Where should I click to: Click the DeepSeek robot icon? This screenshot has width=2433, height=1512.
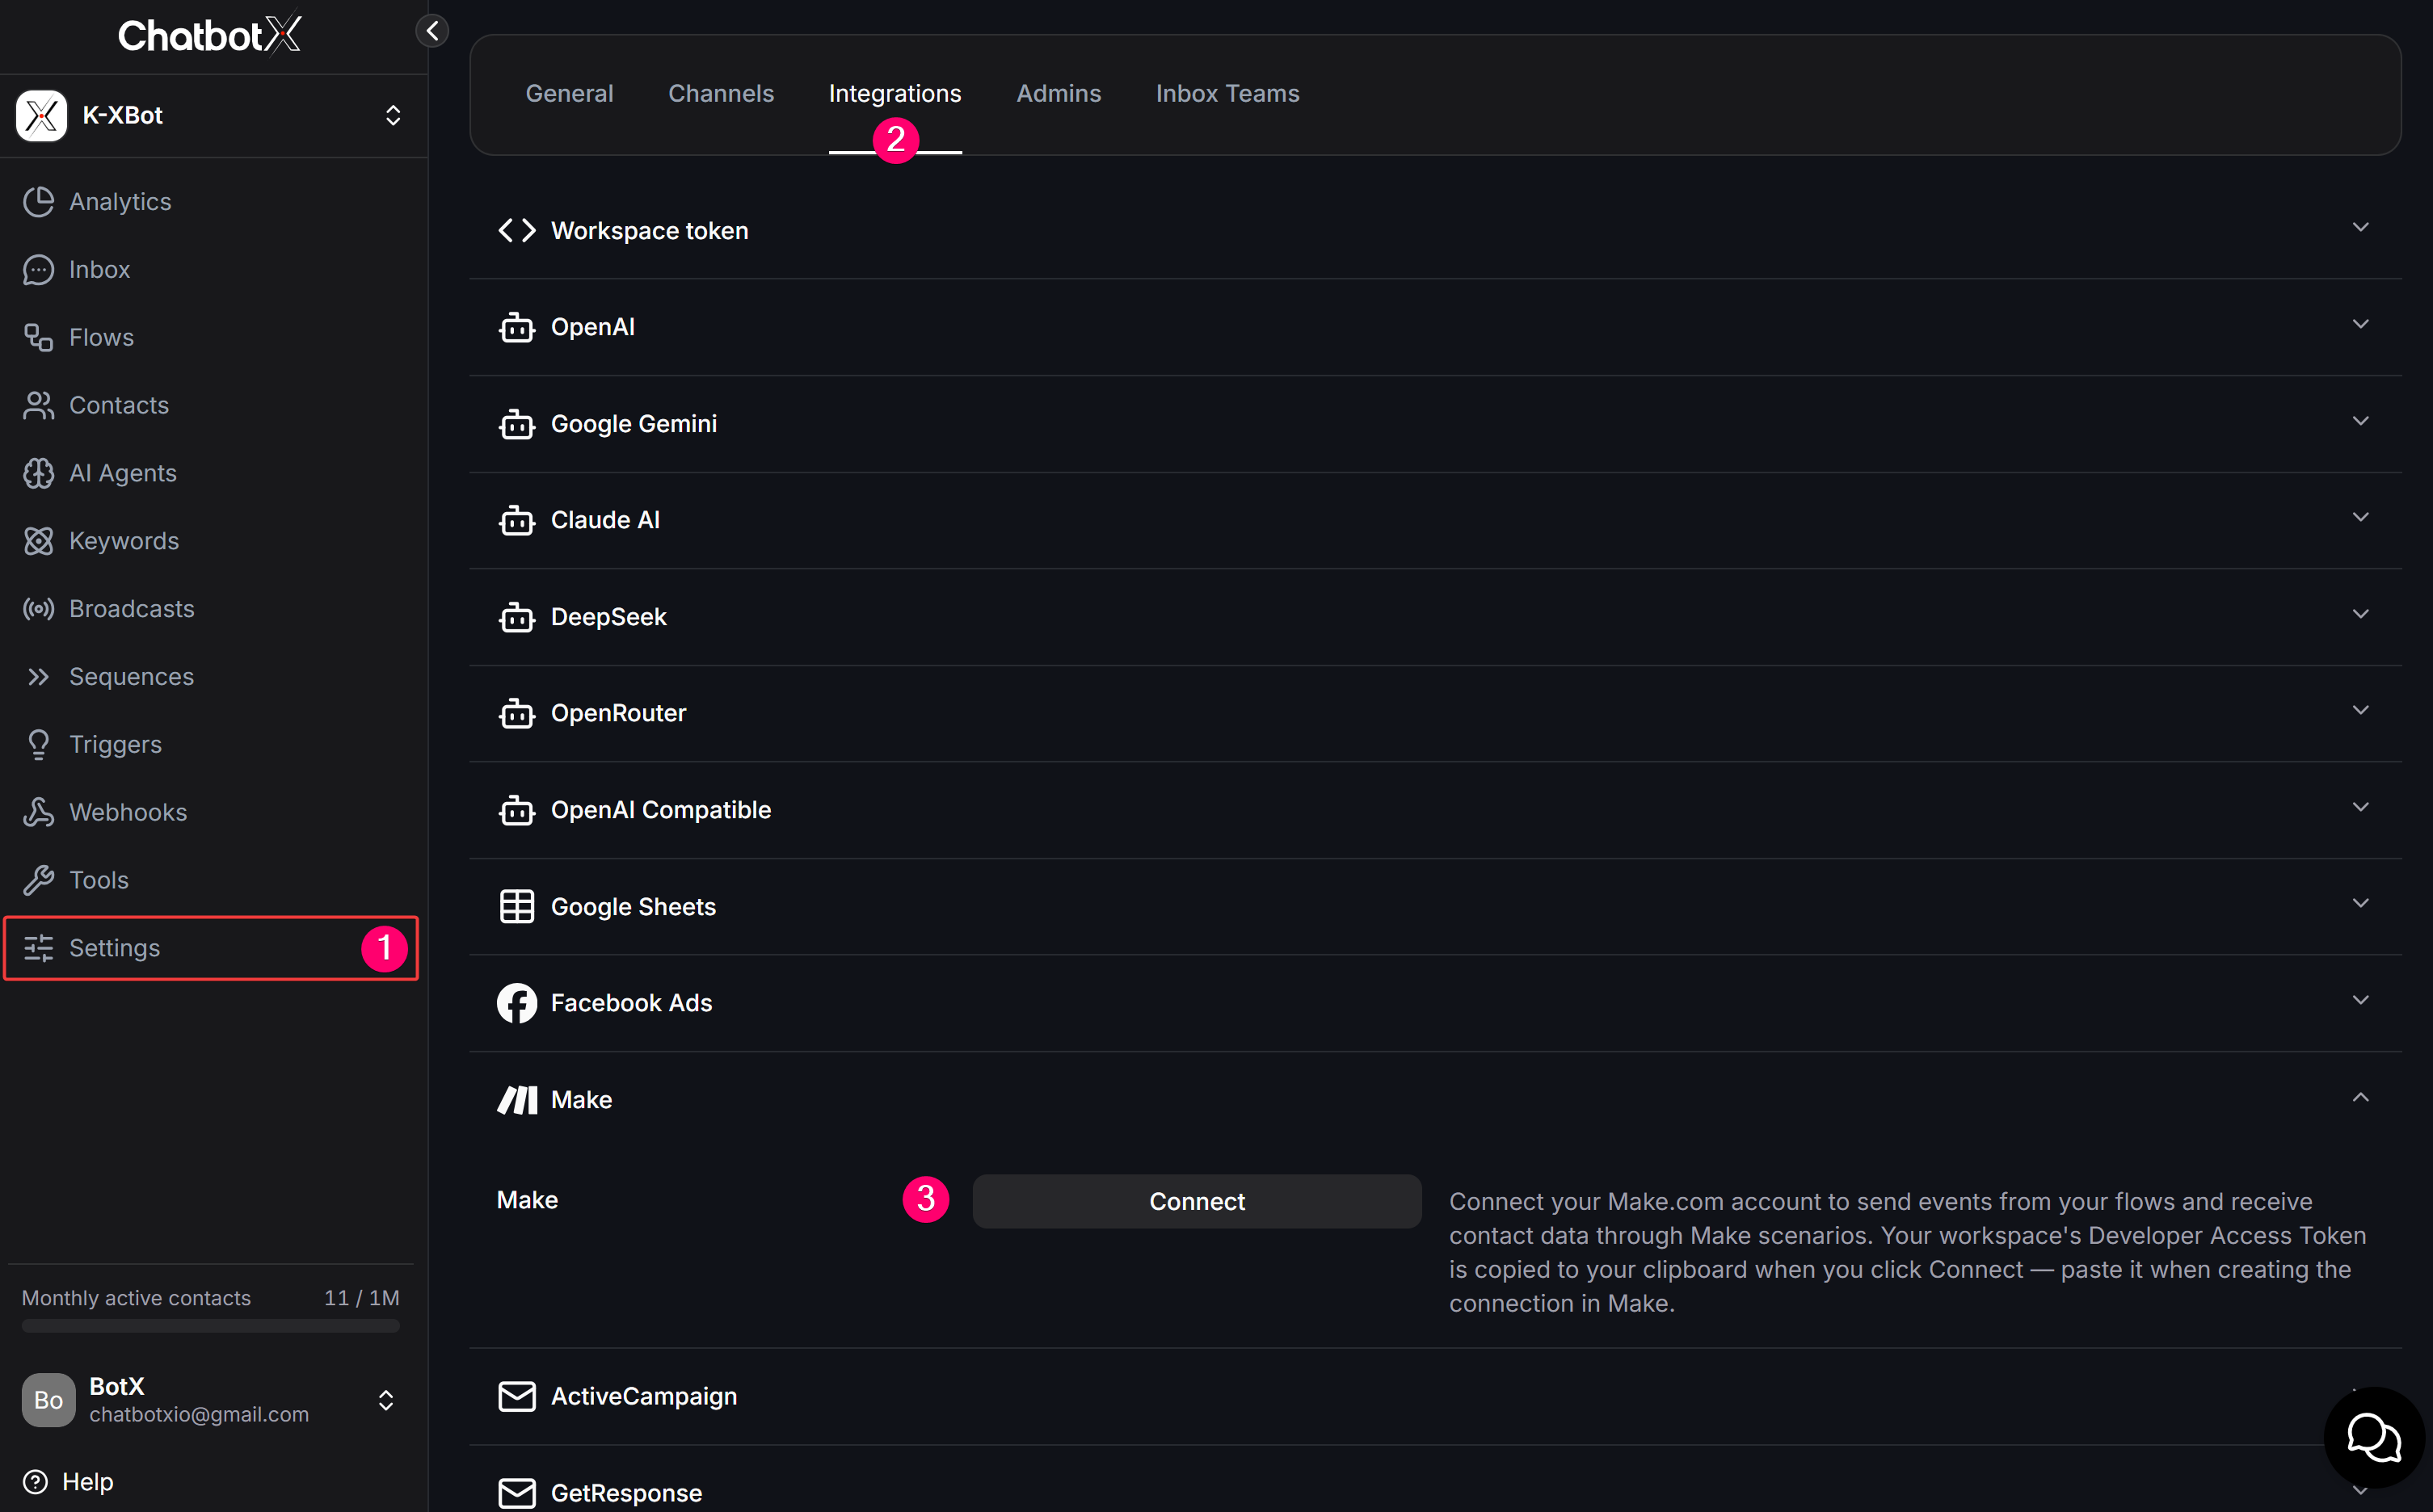(x=517, y=617)
